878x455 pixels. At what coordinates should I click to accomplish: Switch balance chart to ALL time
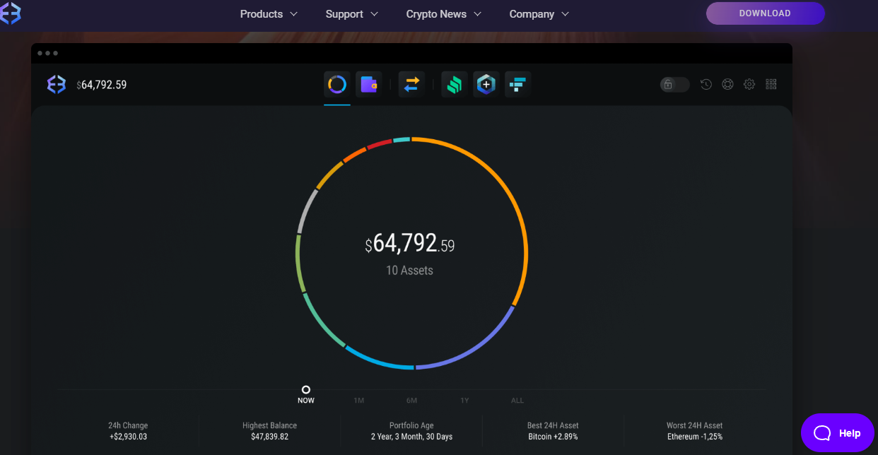click(517, 400)
